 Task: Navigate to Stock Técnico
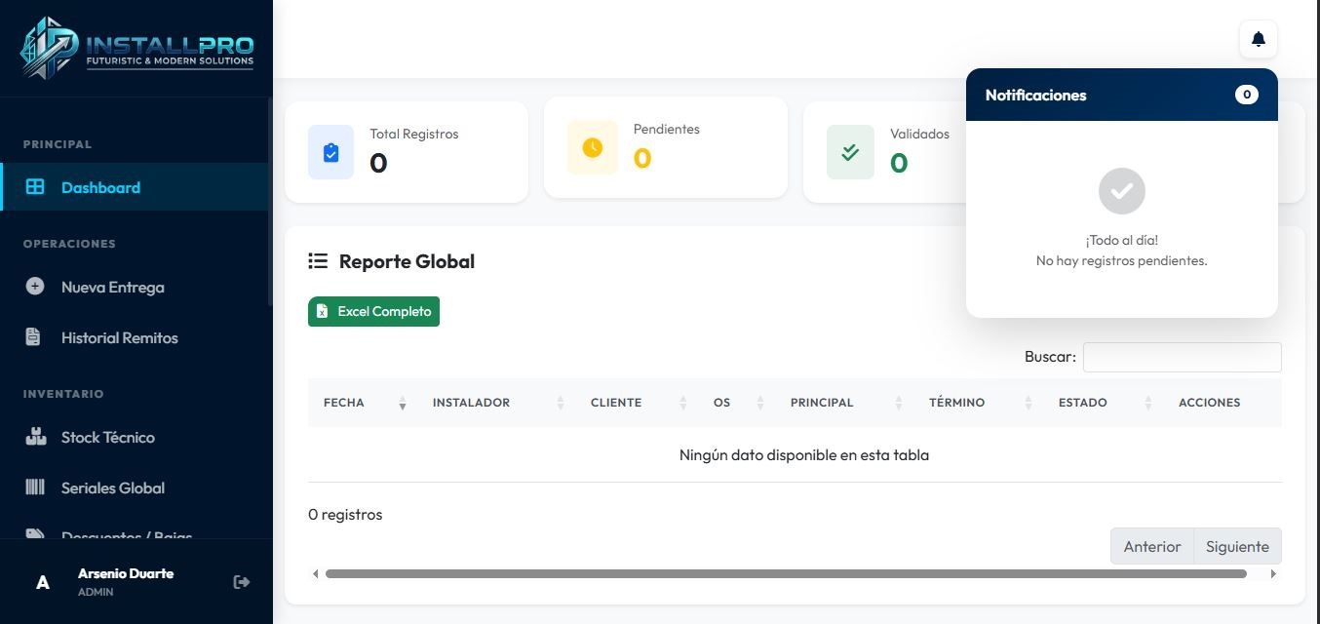pyautogui.click(x=135, y=437)
